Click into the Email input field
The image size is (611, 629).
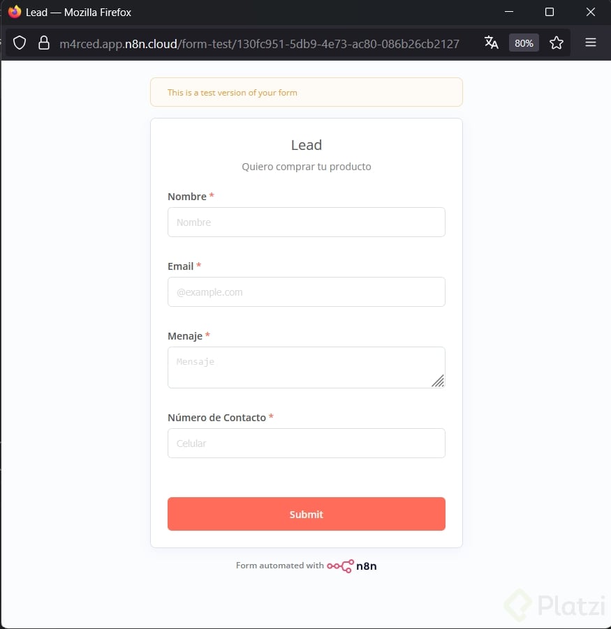tap(306, 292)
